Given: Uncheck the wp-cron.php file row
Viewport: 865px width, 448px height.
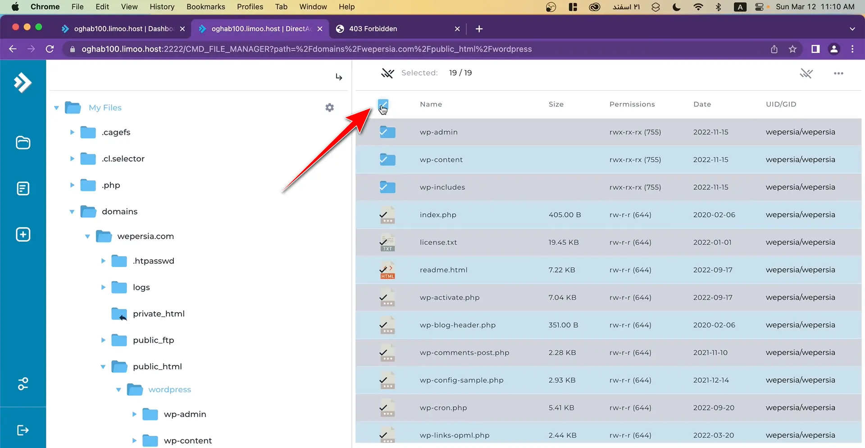Looking at the screenshot, I should pyautogui.click(x=387, y=408).
